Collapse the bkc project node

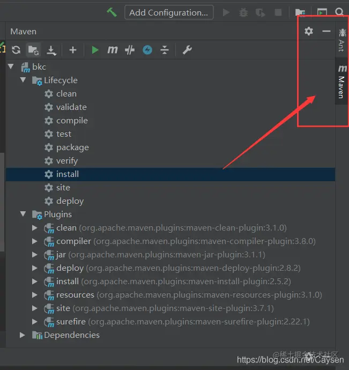(x=11, y=66)
